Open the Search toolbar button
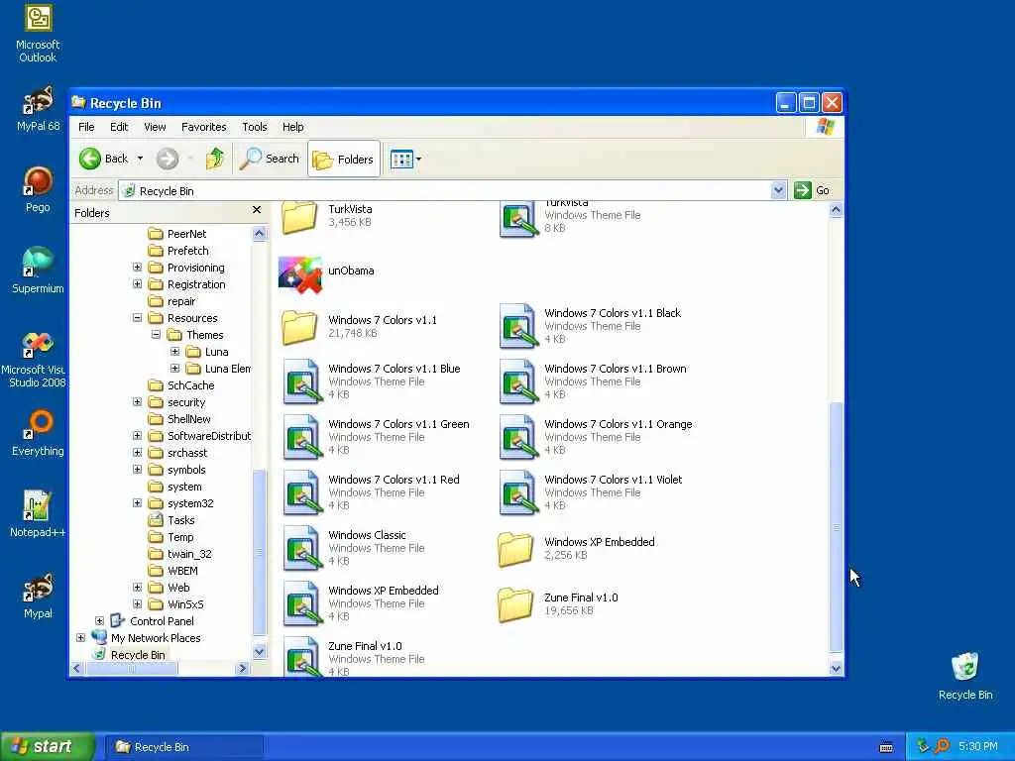This screenshot has width=1015, height=761. coord(270,159)
